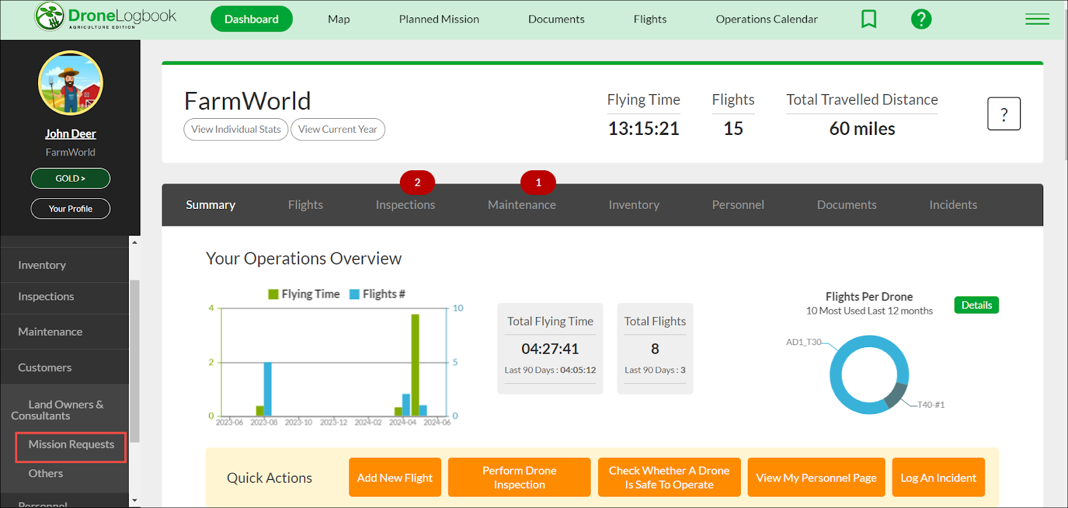Open Planned Mission in top navigation
Screen dimensions: 1068x508
click(439, 19)
